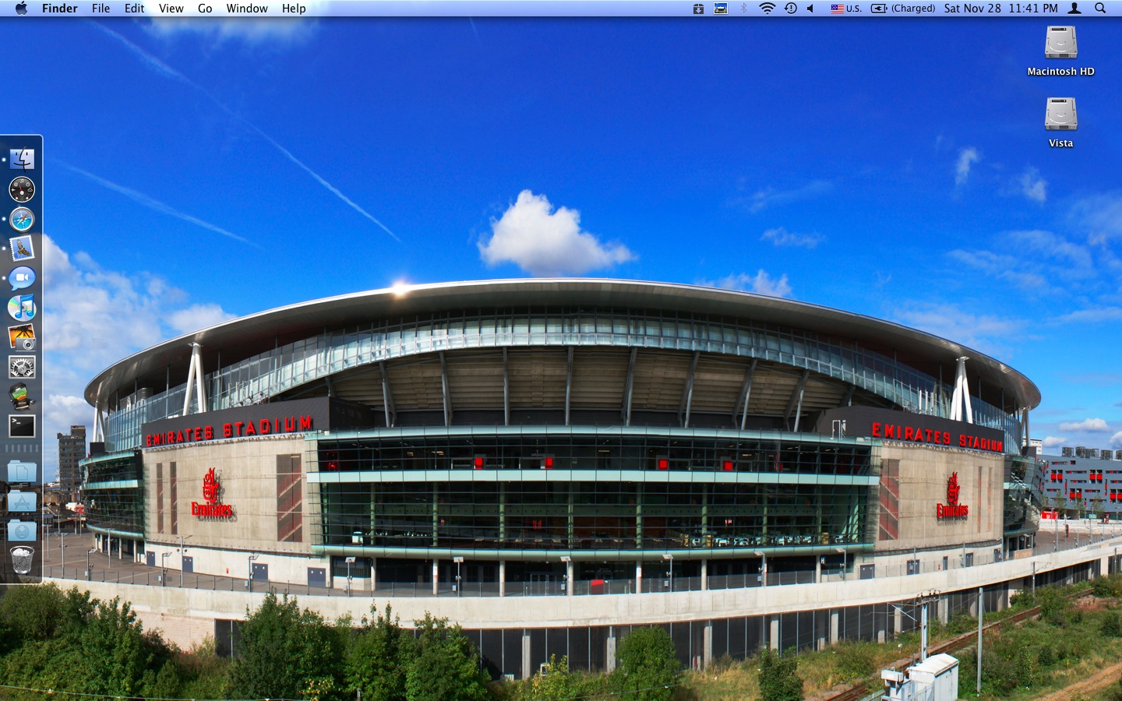
Task: Click the date and time display
Action: tap(1001, 8)
